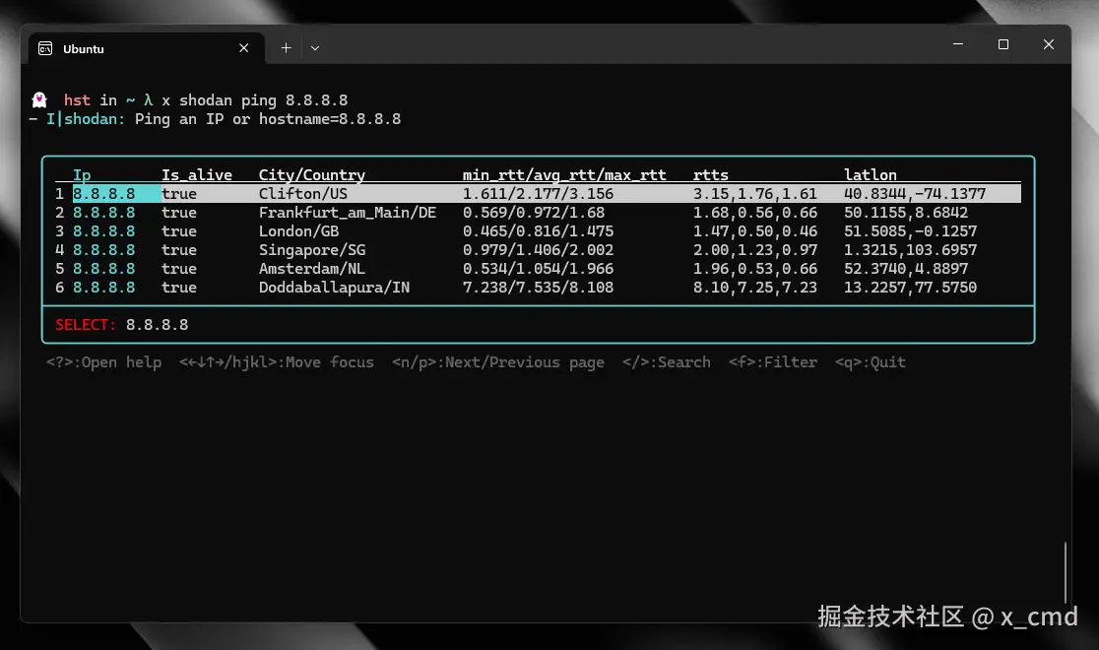The width and height of the screenshot is (1099, 650).
Task: Select the Ubuntu terminal tab
Action: click(146, 48)
